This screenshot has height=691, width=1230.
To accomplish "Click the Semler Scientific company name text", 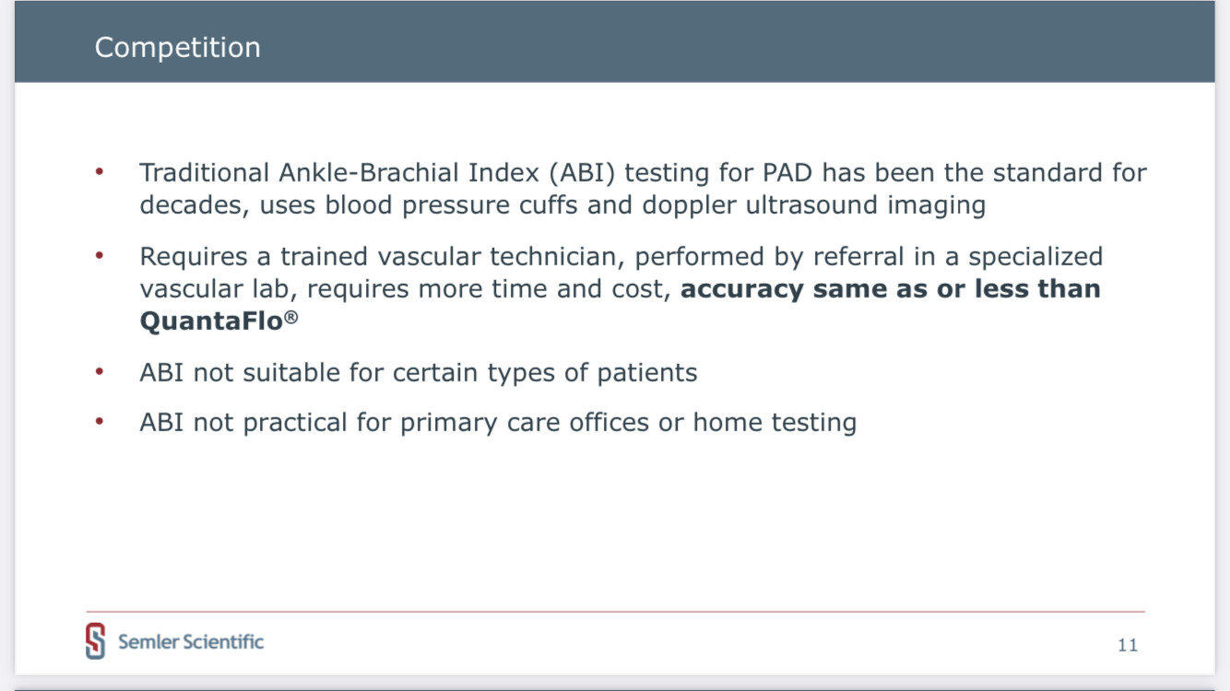I will [191, 641].
